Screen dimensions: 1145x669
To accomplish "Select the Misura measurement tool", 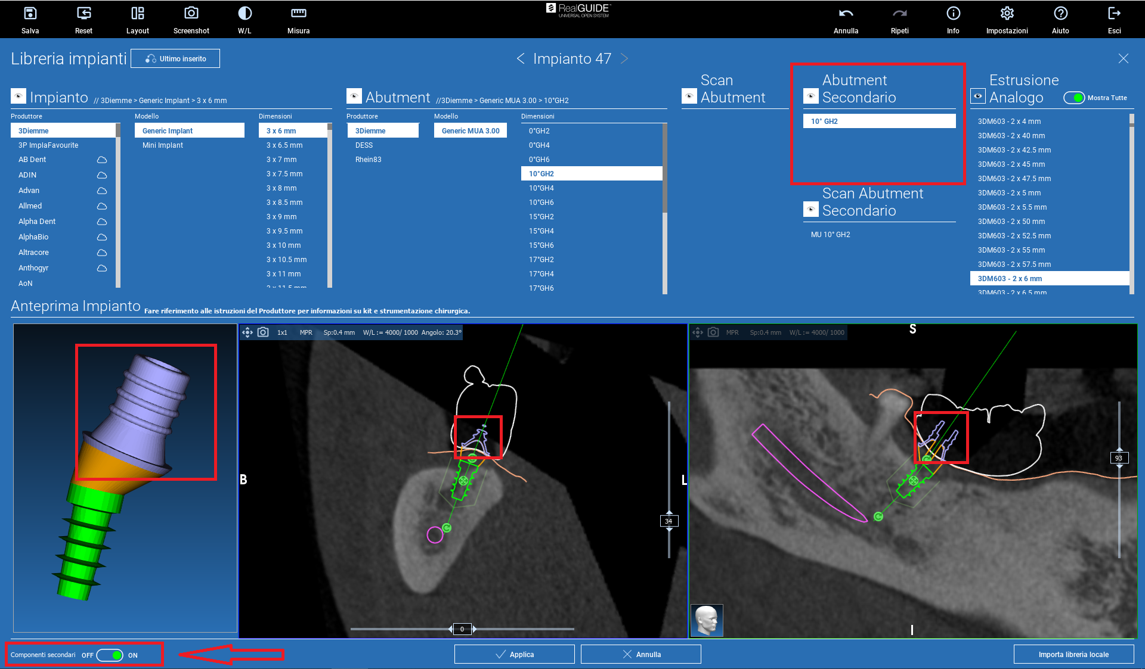I will [298, 13].
